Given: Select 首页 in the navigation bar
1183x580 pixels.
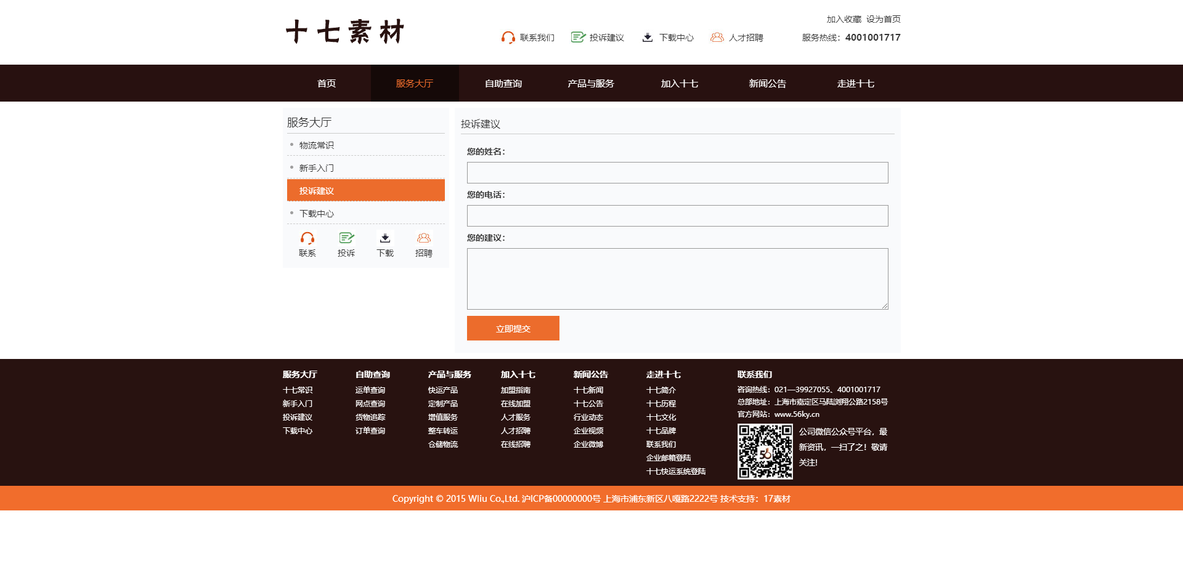Looking at the screenshot, I should pyautogui.click(x=327, y=84).
